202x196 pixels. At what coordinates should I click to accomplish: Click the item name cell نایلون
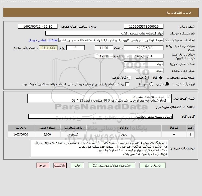click(124, 134)
